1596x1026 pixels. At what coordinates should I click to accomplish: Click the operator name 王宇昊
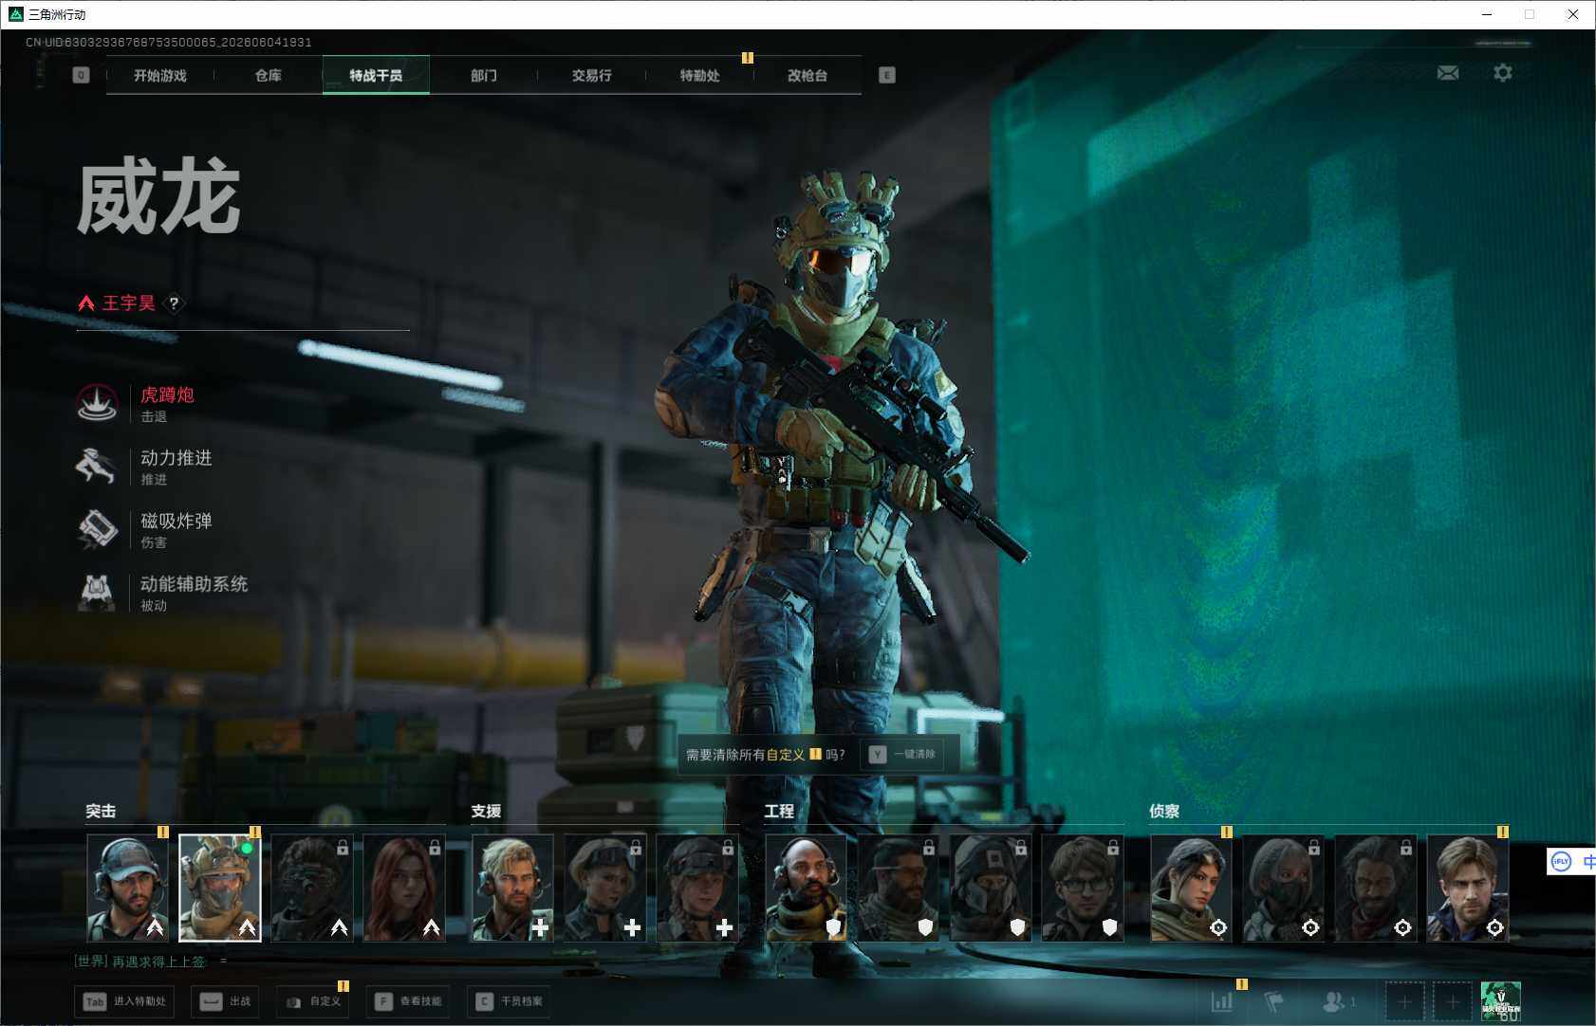point(129,303)
